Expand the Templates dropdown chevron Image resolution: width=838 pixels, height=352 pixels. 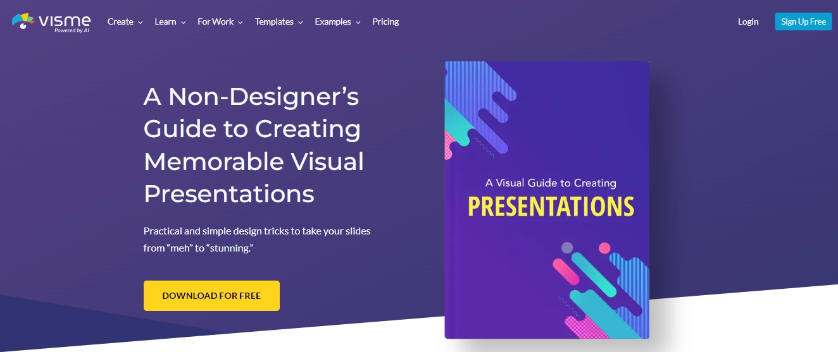(300, 22)
